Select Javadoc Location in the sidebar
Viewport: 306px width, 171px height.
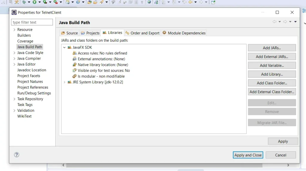[x=32, y=70]
